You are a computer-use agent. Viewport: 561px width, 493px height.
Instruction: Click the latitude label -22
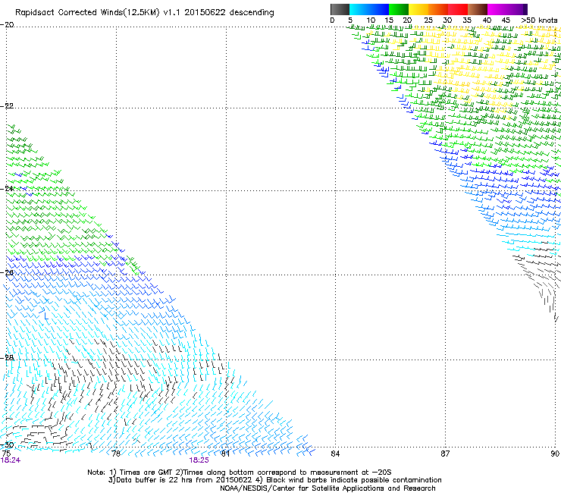click(7, 106)
